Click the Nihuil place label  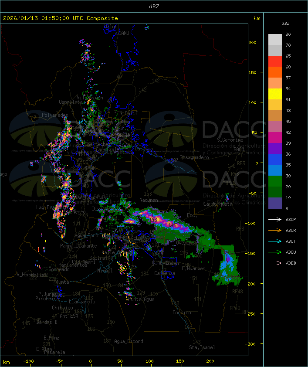tap(105, 271)
